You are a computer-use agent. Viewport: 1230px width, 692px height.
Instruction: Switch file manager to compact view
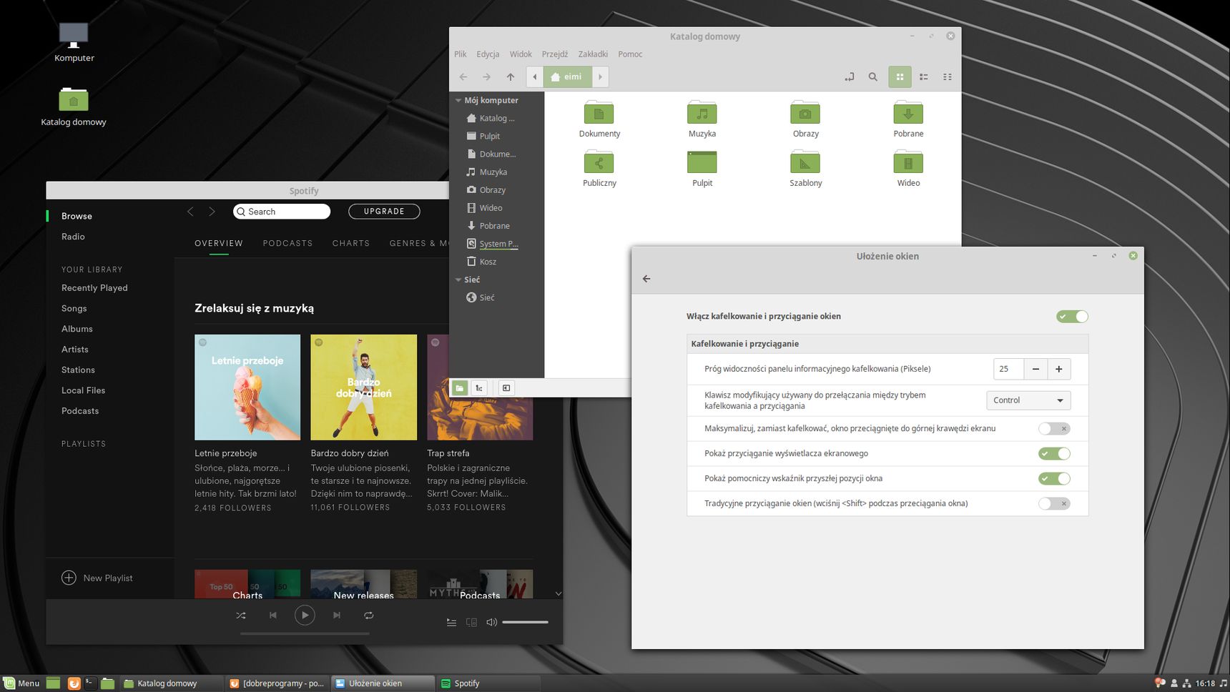point(948,76)
